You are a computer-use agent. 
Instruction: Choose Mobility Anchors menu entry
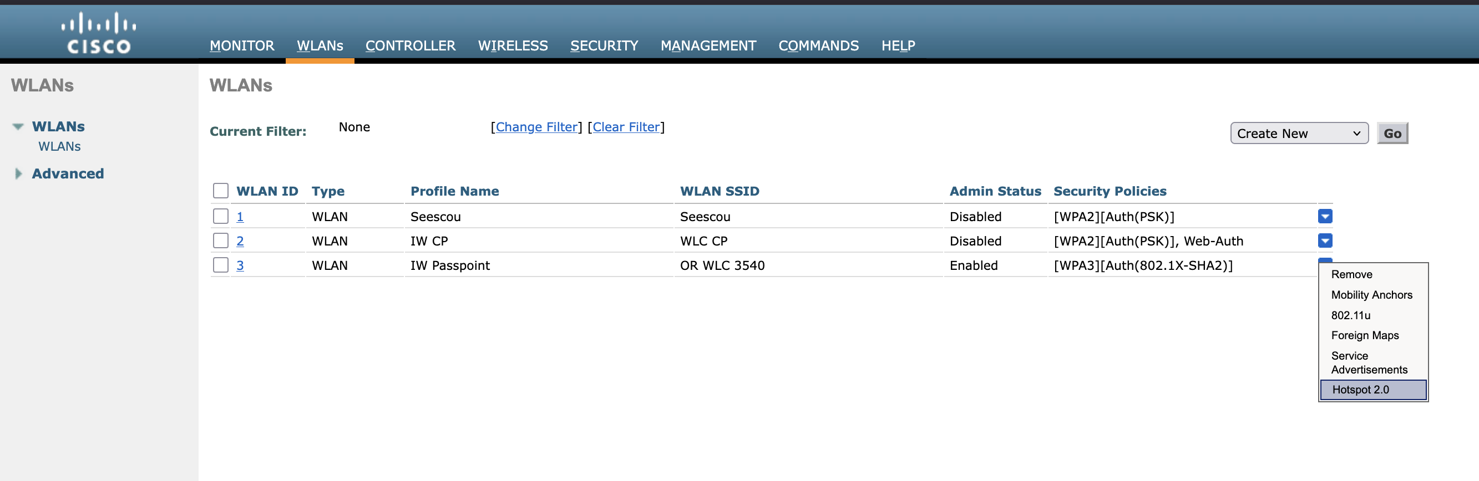tap(1371, 295)
